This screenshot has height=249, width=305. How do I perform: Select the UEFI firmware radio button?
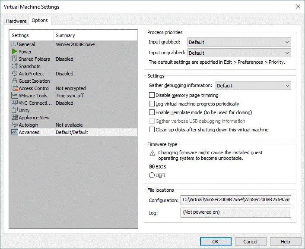coord(152,175)
